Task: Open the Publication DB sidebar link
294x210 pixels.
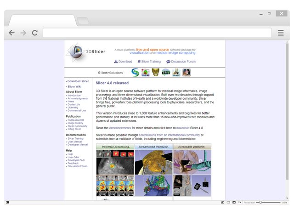Action: pyautogui.click(x=76, y=120)
